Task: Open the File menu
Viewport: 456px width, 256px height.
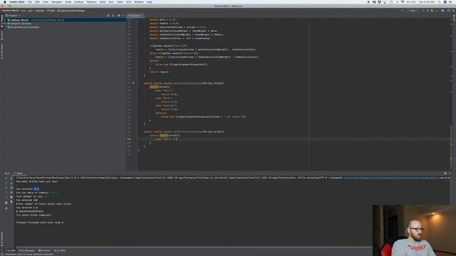Action: point(30,1)
